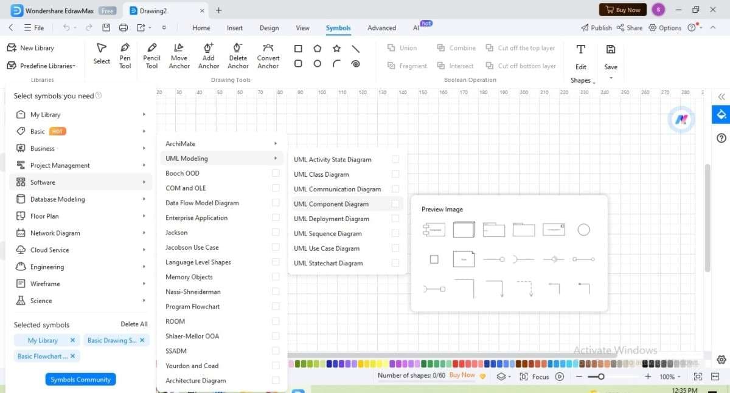
Task: Select the star shape tool
Action: click(336, 49)
